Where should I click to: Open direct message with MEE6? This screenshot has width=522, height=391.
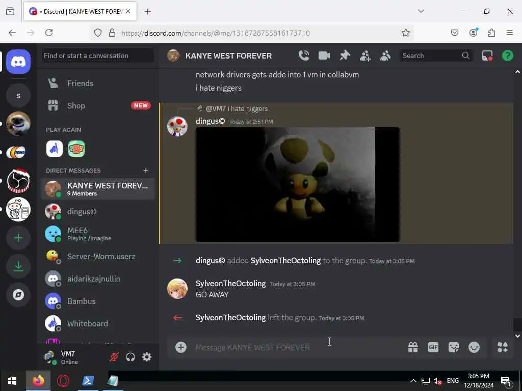[x=97, y=234]
